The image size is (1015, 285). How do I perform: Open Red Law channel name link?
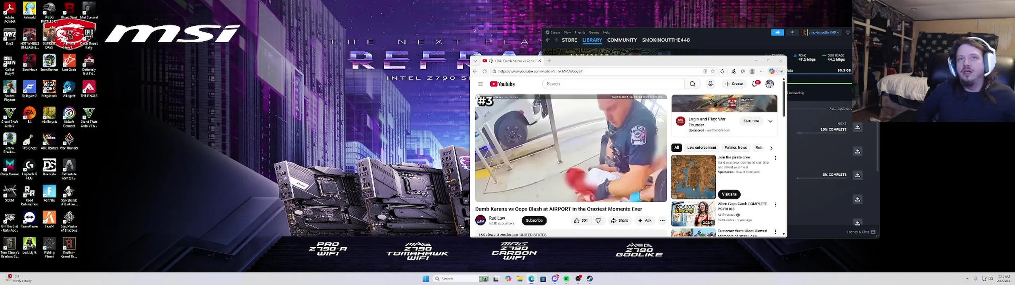point(497,218)
